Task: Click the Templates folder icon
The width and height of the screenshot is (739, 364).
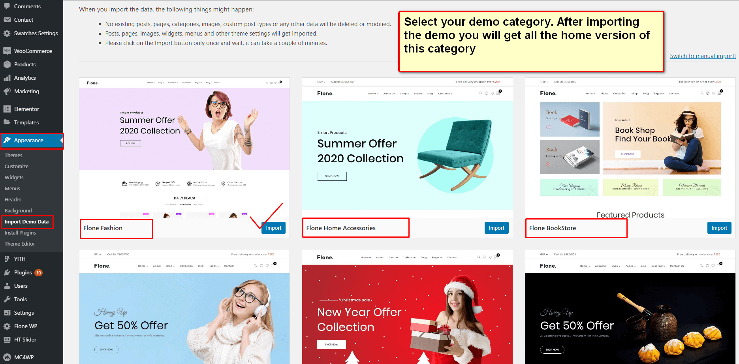Action: pyautogui.click(x=7, y=122)
